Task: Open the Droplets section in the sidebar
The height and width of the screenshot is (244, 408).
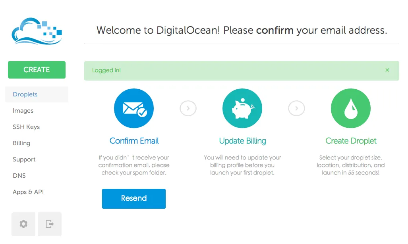Action: pyautogui.click(x=25, y=94)
